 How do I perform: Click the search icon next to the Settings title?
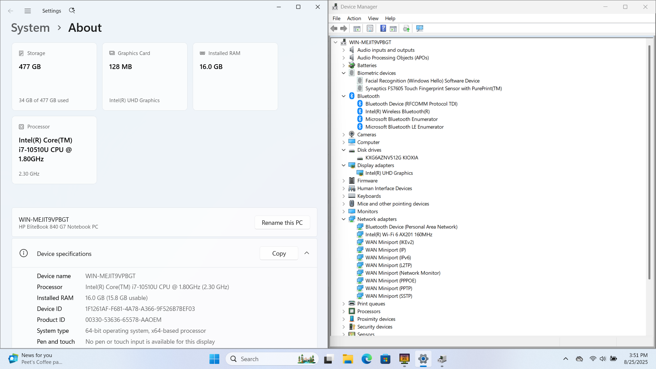72,11
